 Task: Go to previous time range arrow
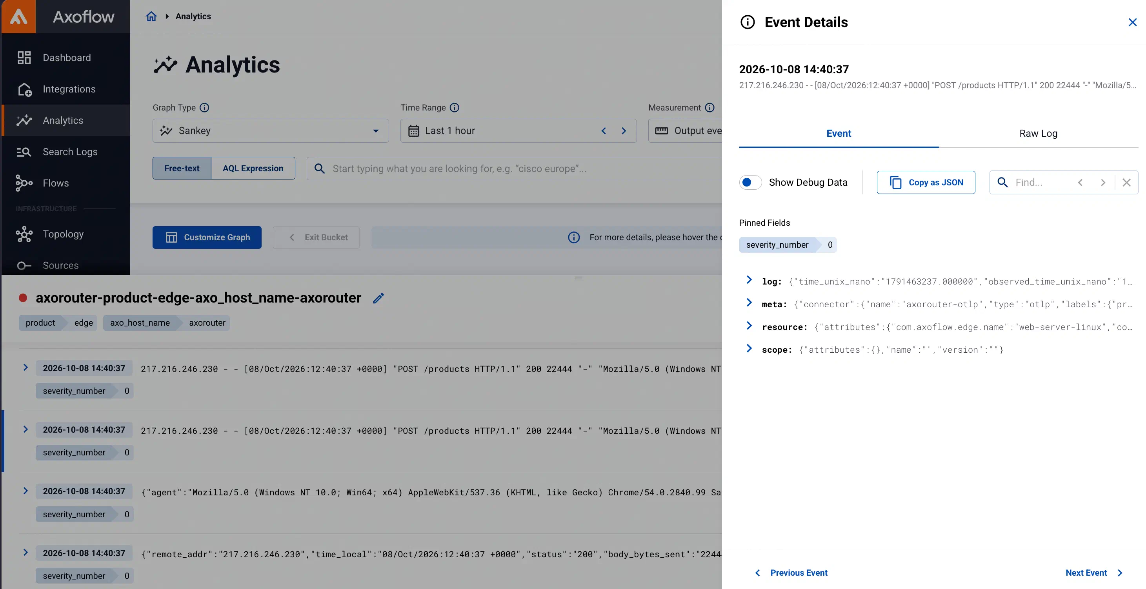[604, 130]
